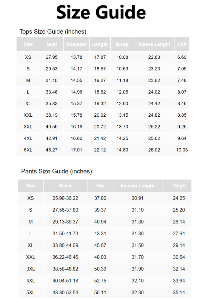
Task: Select the XS cuff value 6.69
Action: [x=182, y=57]
